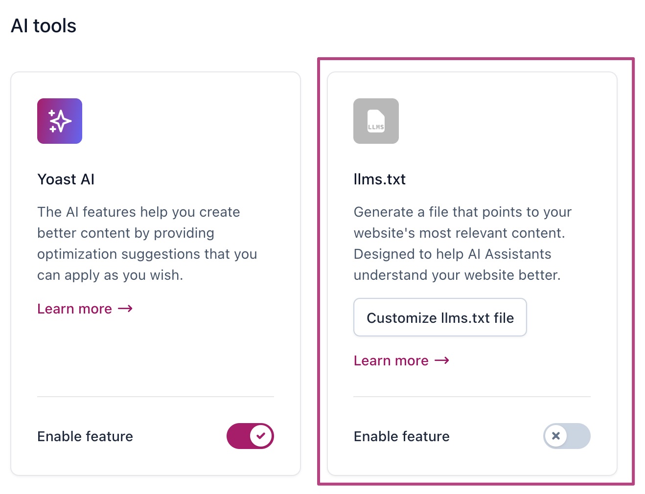Image resolution: width=645 pixels, height=494 pixels.
Task: Open the llms.txt Learn more link
Action: pos(391,361)
